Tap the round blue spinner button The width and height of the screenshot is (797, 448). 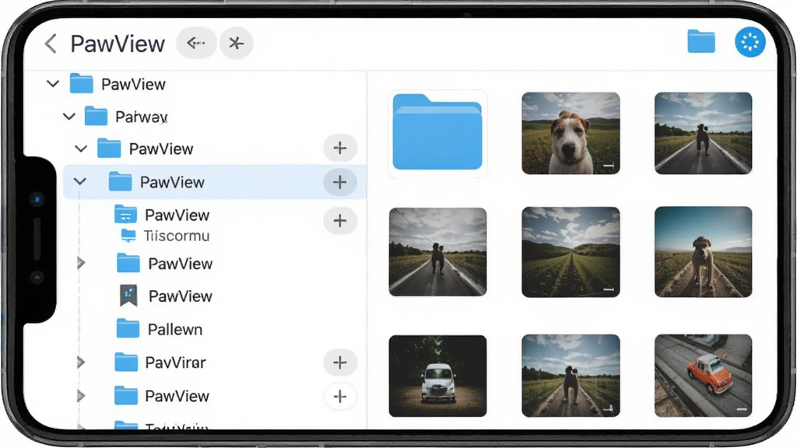pos(750,42)
